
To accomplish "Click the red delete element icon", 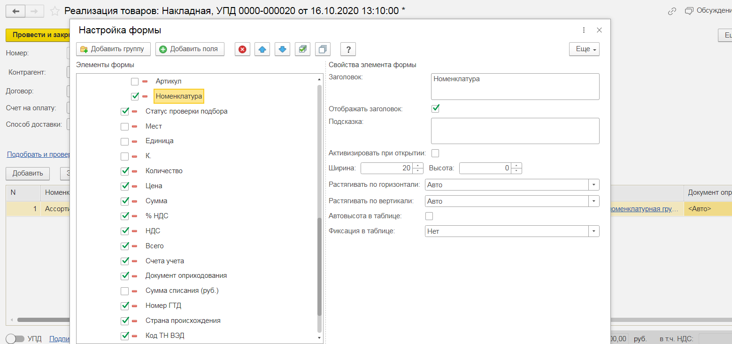I will pos(242,49).
